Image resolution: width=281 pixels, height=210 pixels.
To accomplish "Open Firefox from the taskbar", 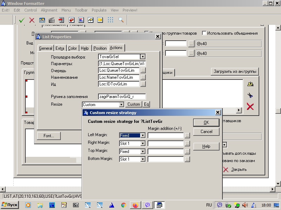I will click(x=135, y=205).
